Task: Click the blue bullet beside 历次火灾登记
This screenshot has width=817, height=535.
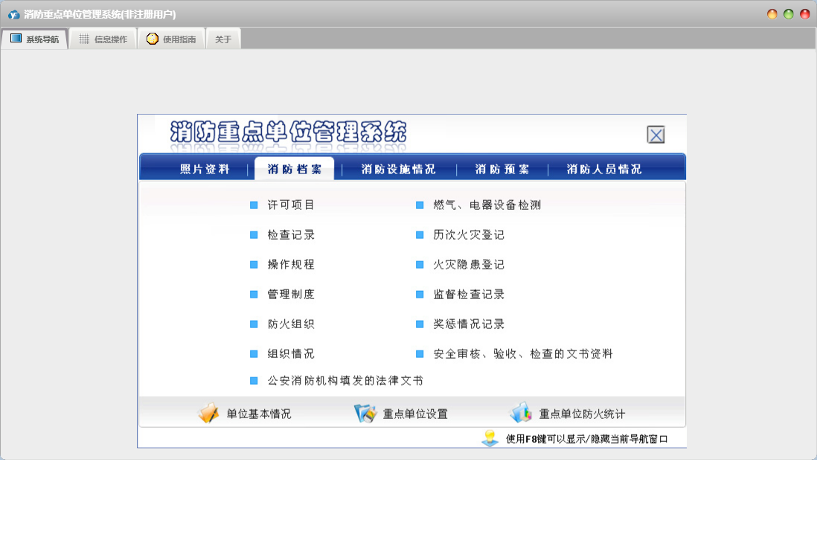Action: pyautogui.click(x=420, y=235)
